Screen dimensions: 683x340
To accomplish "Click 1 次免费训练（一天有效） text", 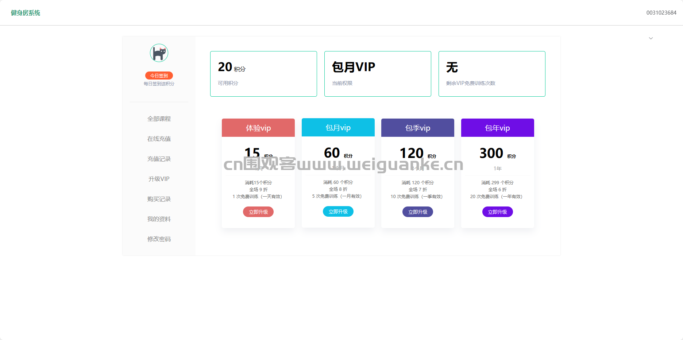I will pos(257,197).
